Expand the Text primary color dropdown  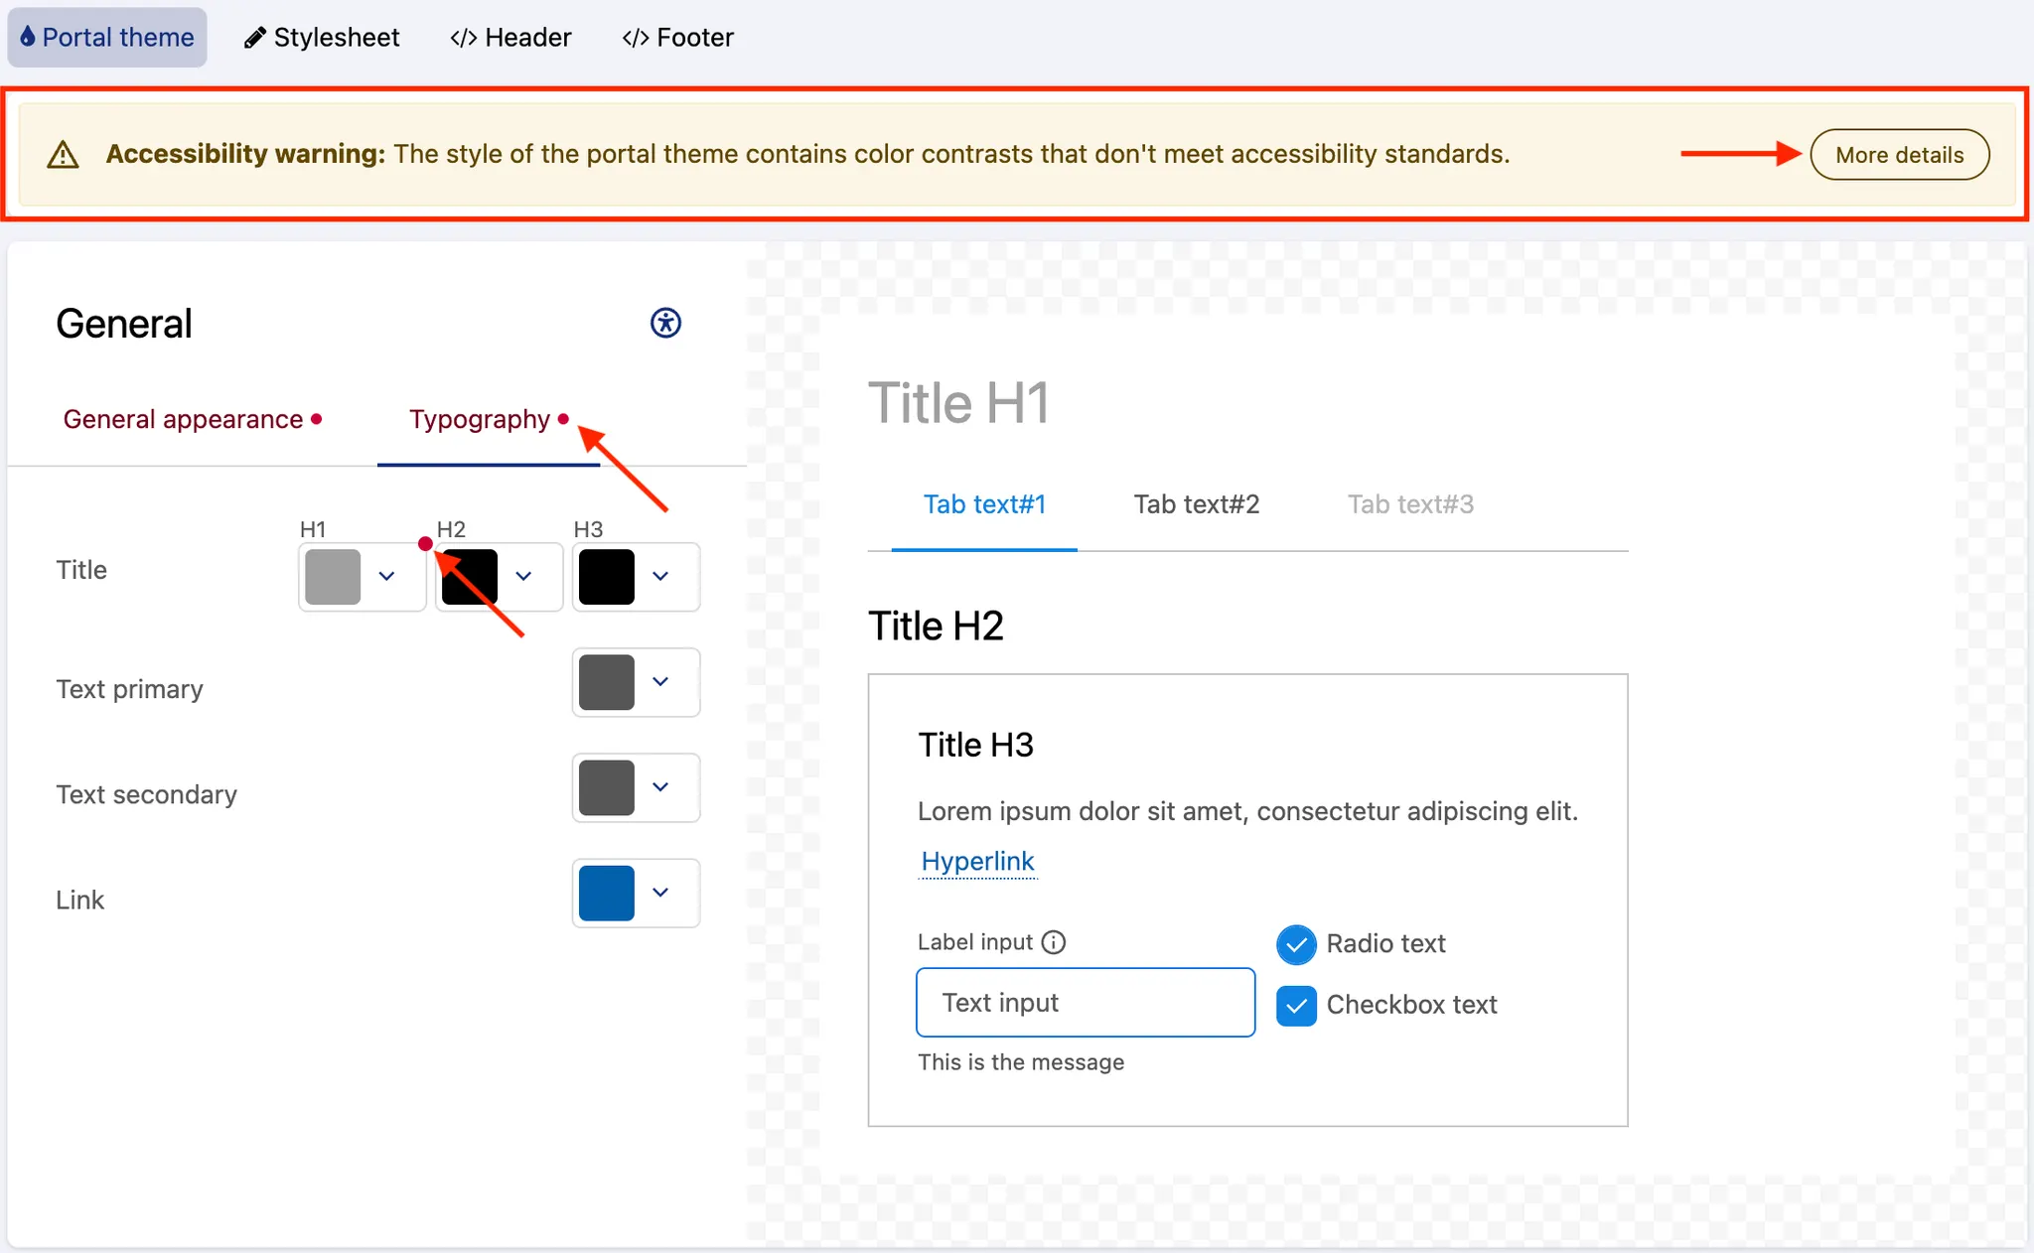(660, 681)
